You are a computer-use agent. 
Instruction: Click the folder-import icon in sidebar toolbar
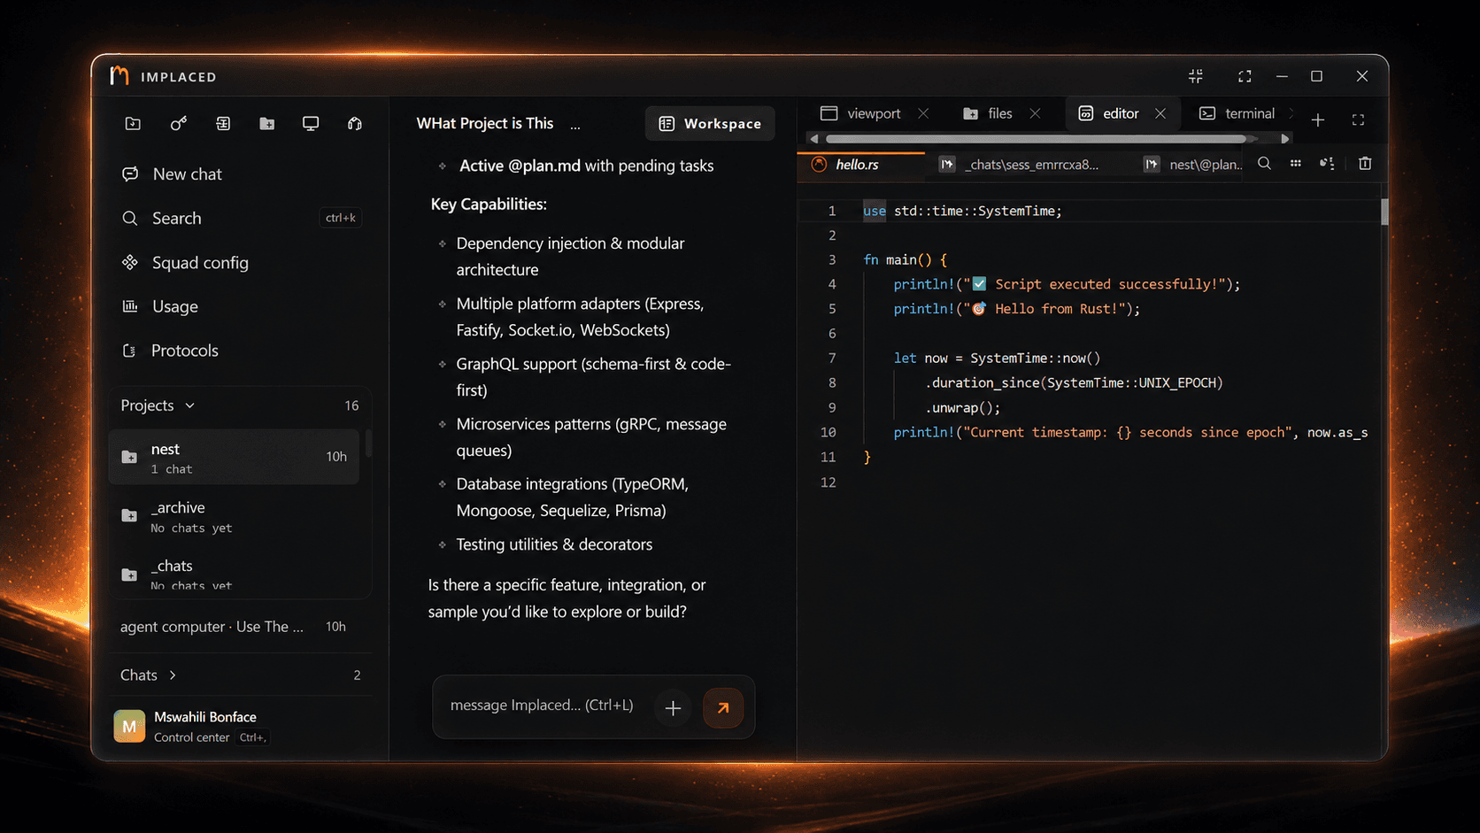click(133, 124)
